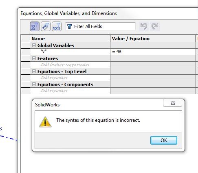The width and height of the screenshot is (198, 173).
Task: Click Add feature suppression row
Action: tap(70, 65)
